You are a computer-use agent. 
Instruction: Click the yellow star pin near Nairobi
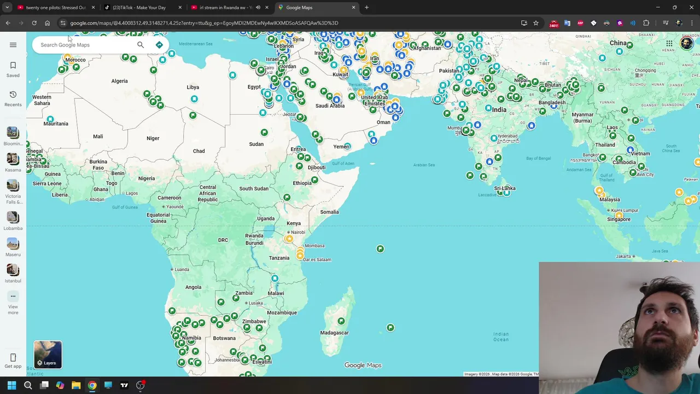click(x=289, y=239)
